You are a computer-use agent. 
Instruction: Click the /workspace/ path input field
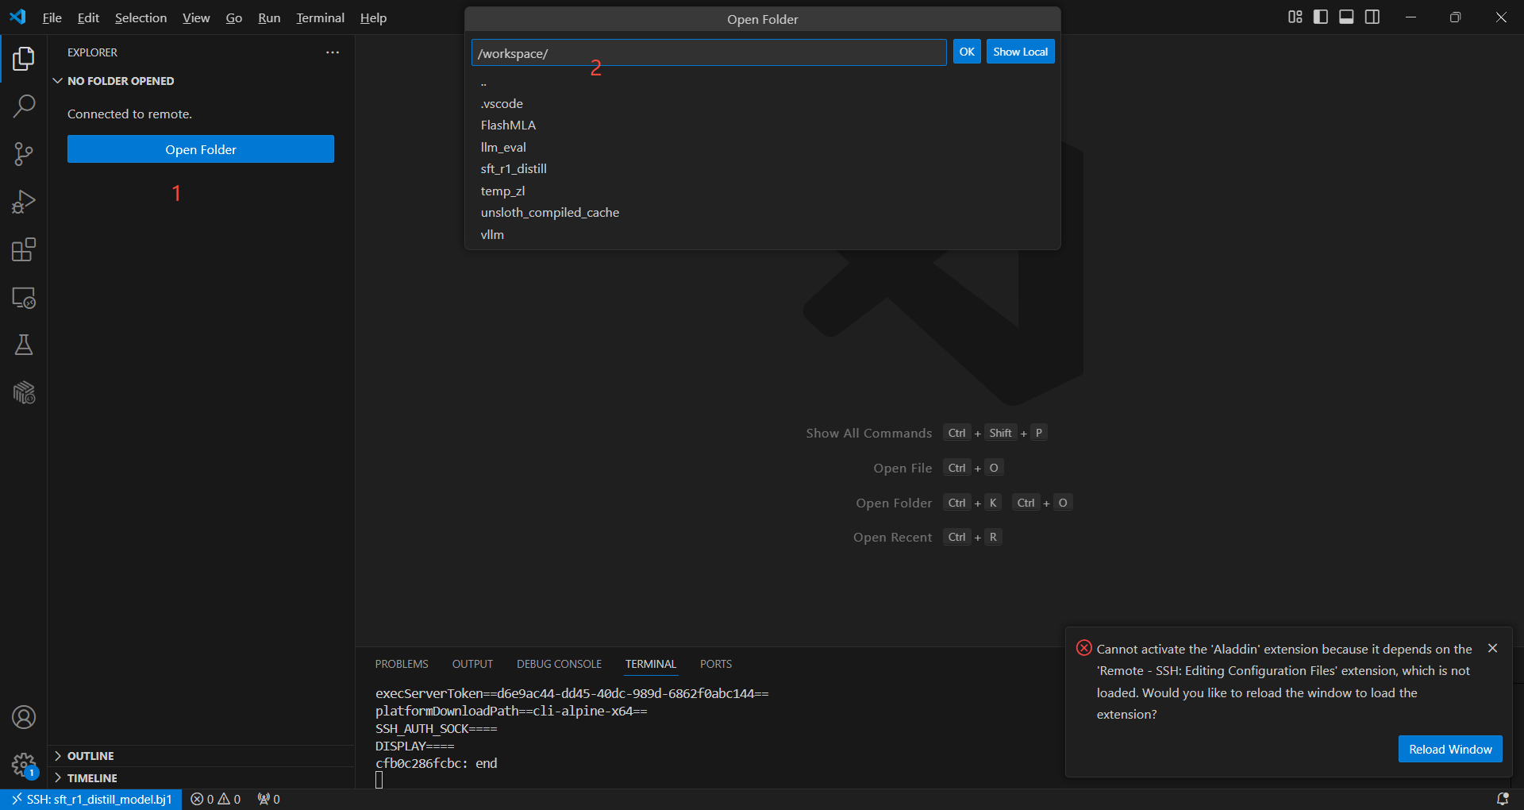708,53
